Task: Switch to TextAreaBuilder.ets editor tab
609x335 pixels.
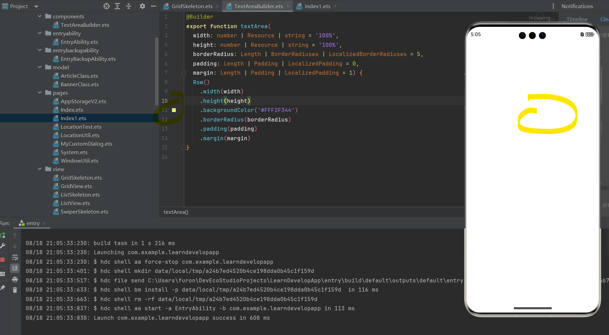Action: [x=258, y=6]
